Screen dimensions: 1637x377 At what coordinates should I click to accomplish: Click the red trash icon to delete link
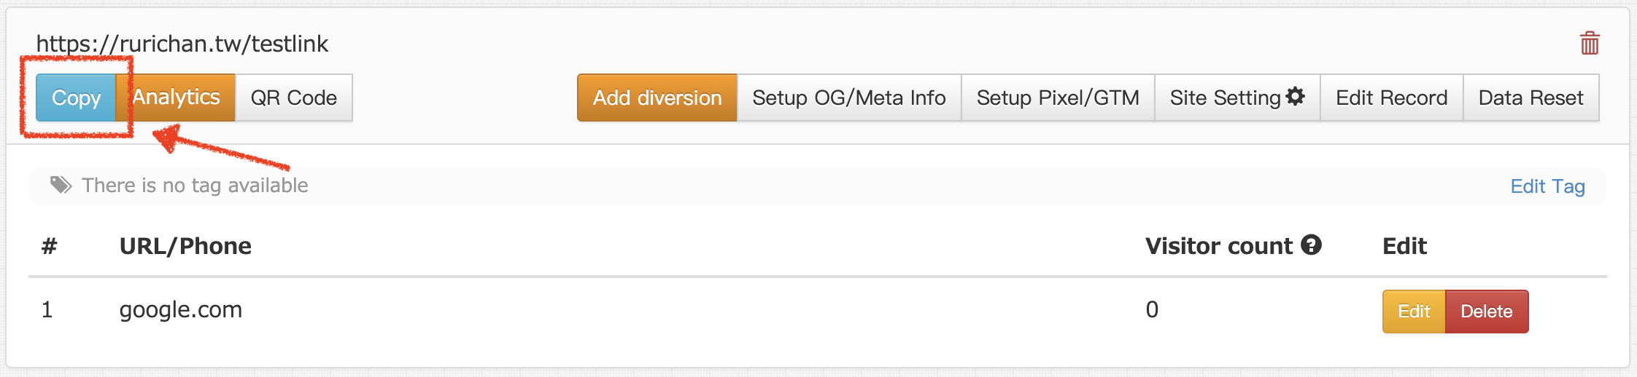tap(1590, 44)
